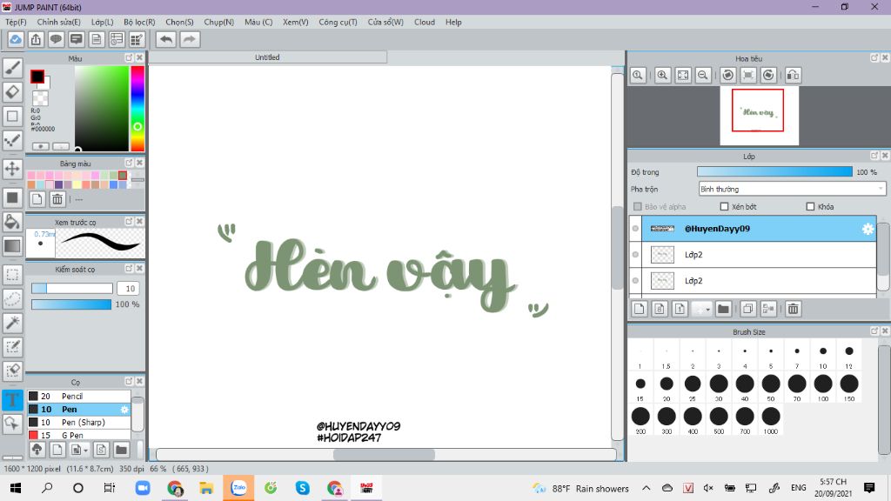Adjust the Độ trong opacity slider
The image size is (891, 501).
click(x=774, y=172)
